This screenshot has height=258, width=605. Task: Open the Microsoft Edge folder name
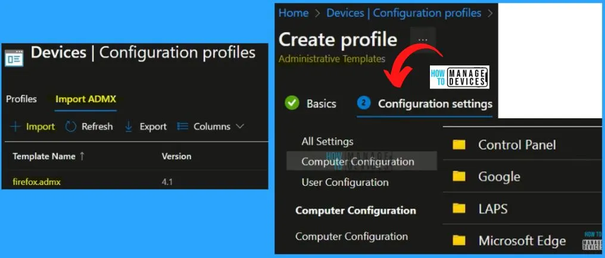pos(522,241)
